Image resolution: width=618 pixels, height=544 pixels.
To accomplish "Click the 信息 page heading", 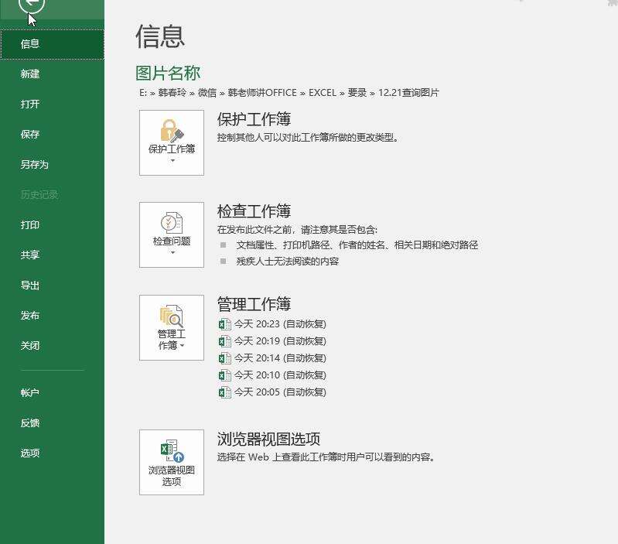I will pyautogui.click(x=160, y=36).
